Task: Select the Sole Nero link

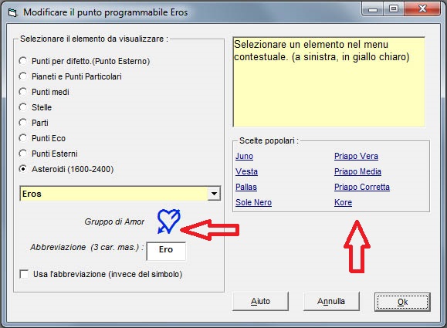Action: pos(253,202)
